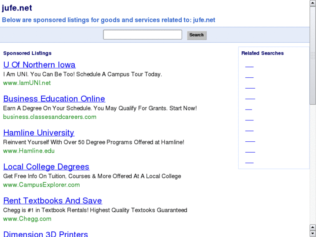Click 'Reinvent Yourself With Over 50 Degree' description
The height and width of the screenshot is (237, 316).
point(94,142)
